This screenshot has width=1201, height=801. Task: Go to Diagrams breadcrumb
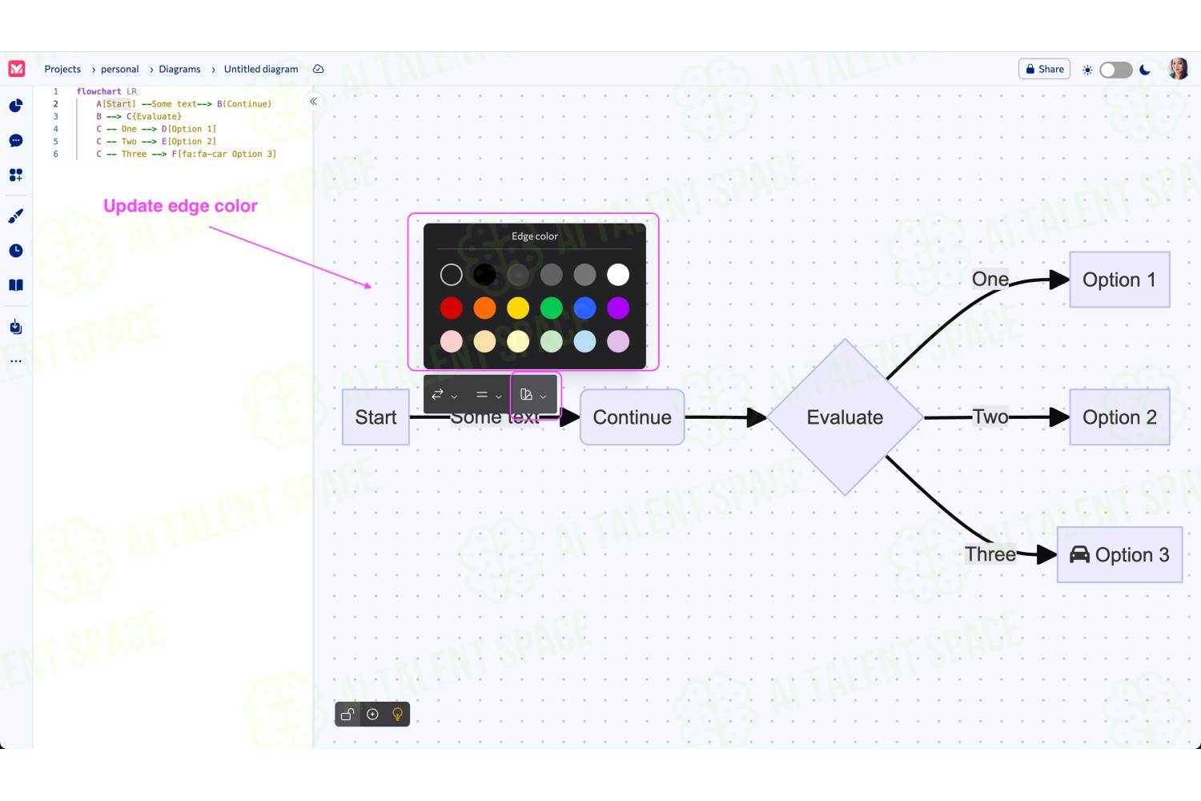179,69
